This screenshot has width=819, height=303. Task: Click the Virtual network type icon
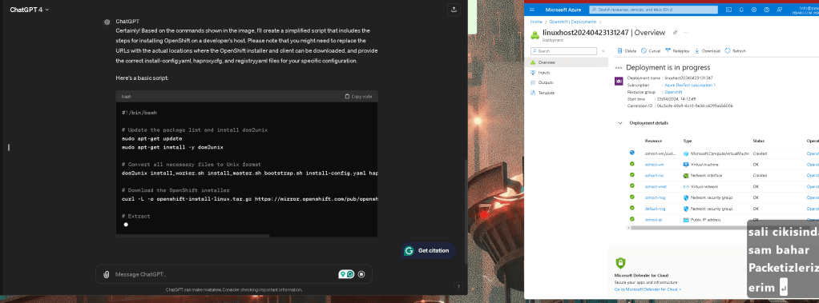(686, 186)
